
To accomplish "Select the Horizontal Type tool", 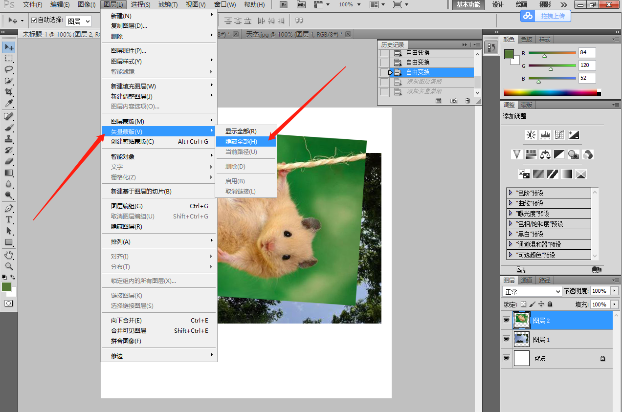I will [9, 220].
